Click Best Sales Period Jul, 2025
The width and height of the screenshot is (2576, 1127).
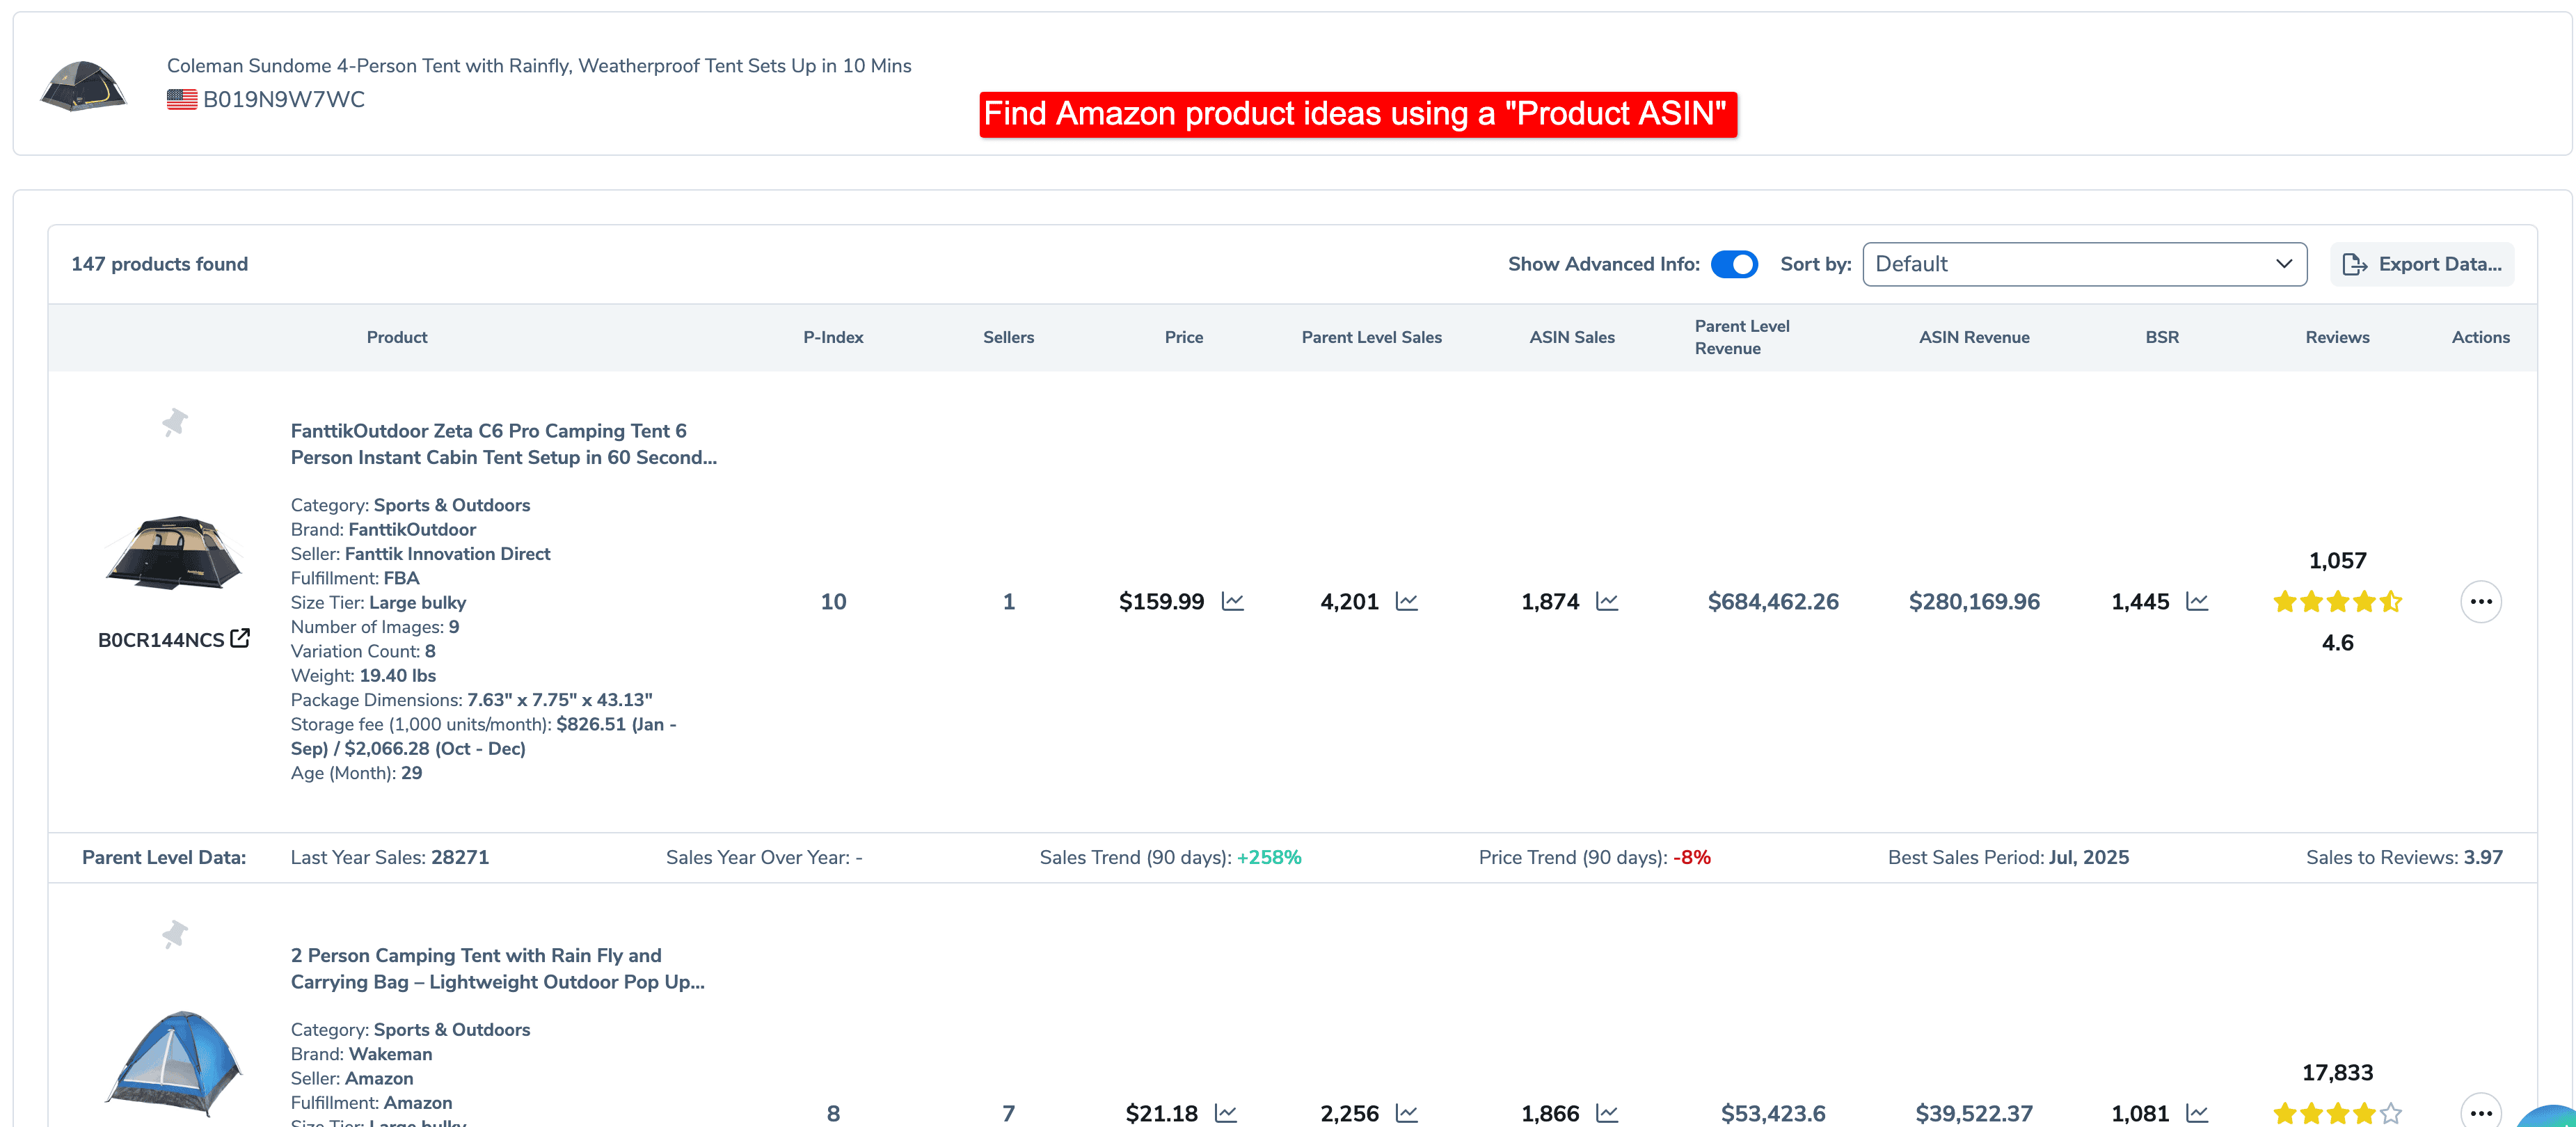coord(2008,857)
